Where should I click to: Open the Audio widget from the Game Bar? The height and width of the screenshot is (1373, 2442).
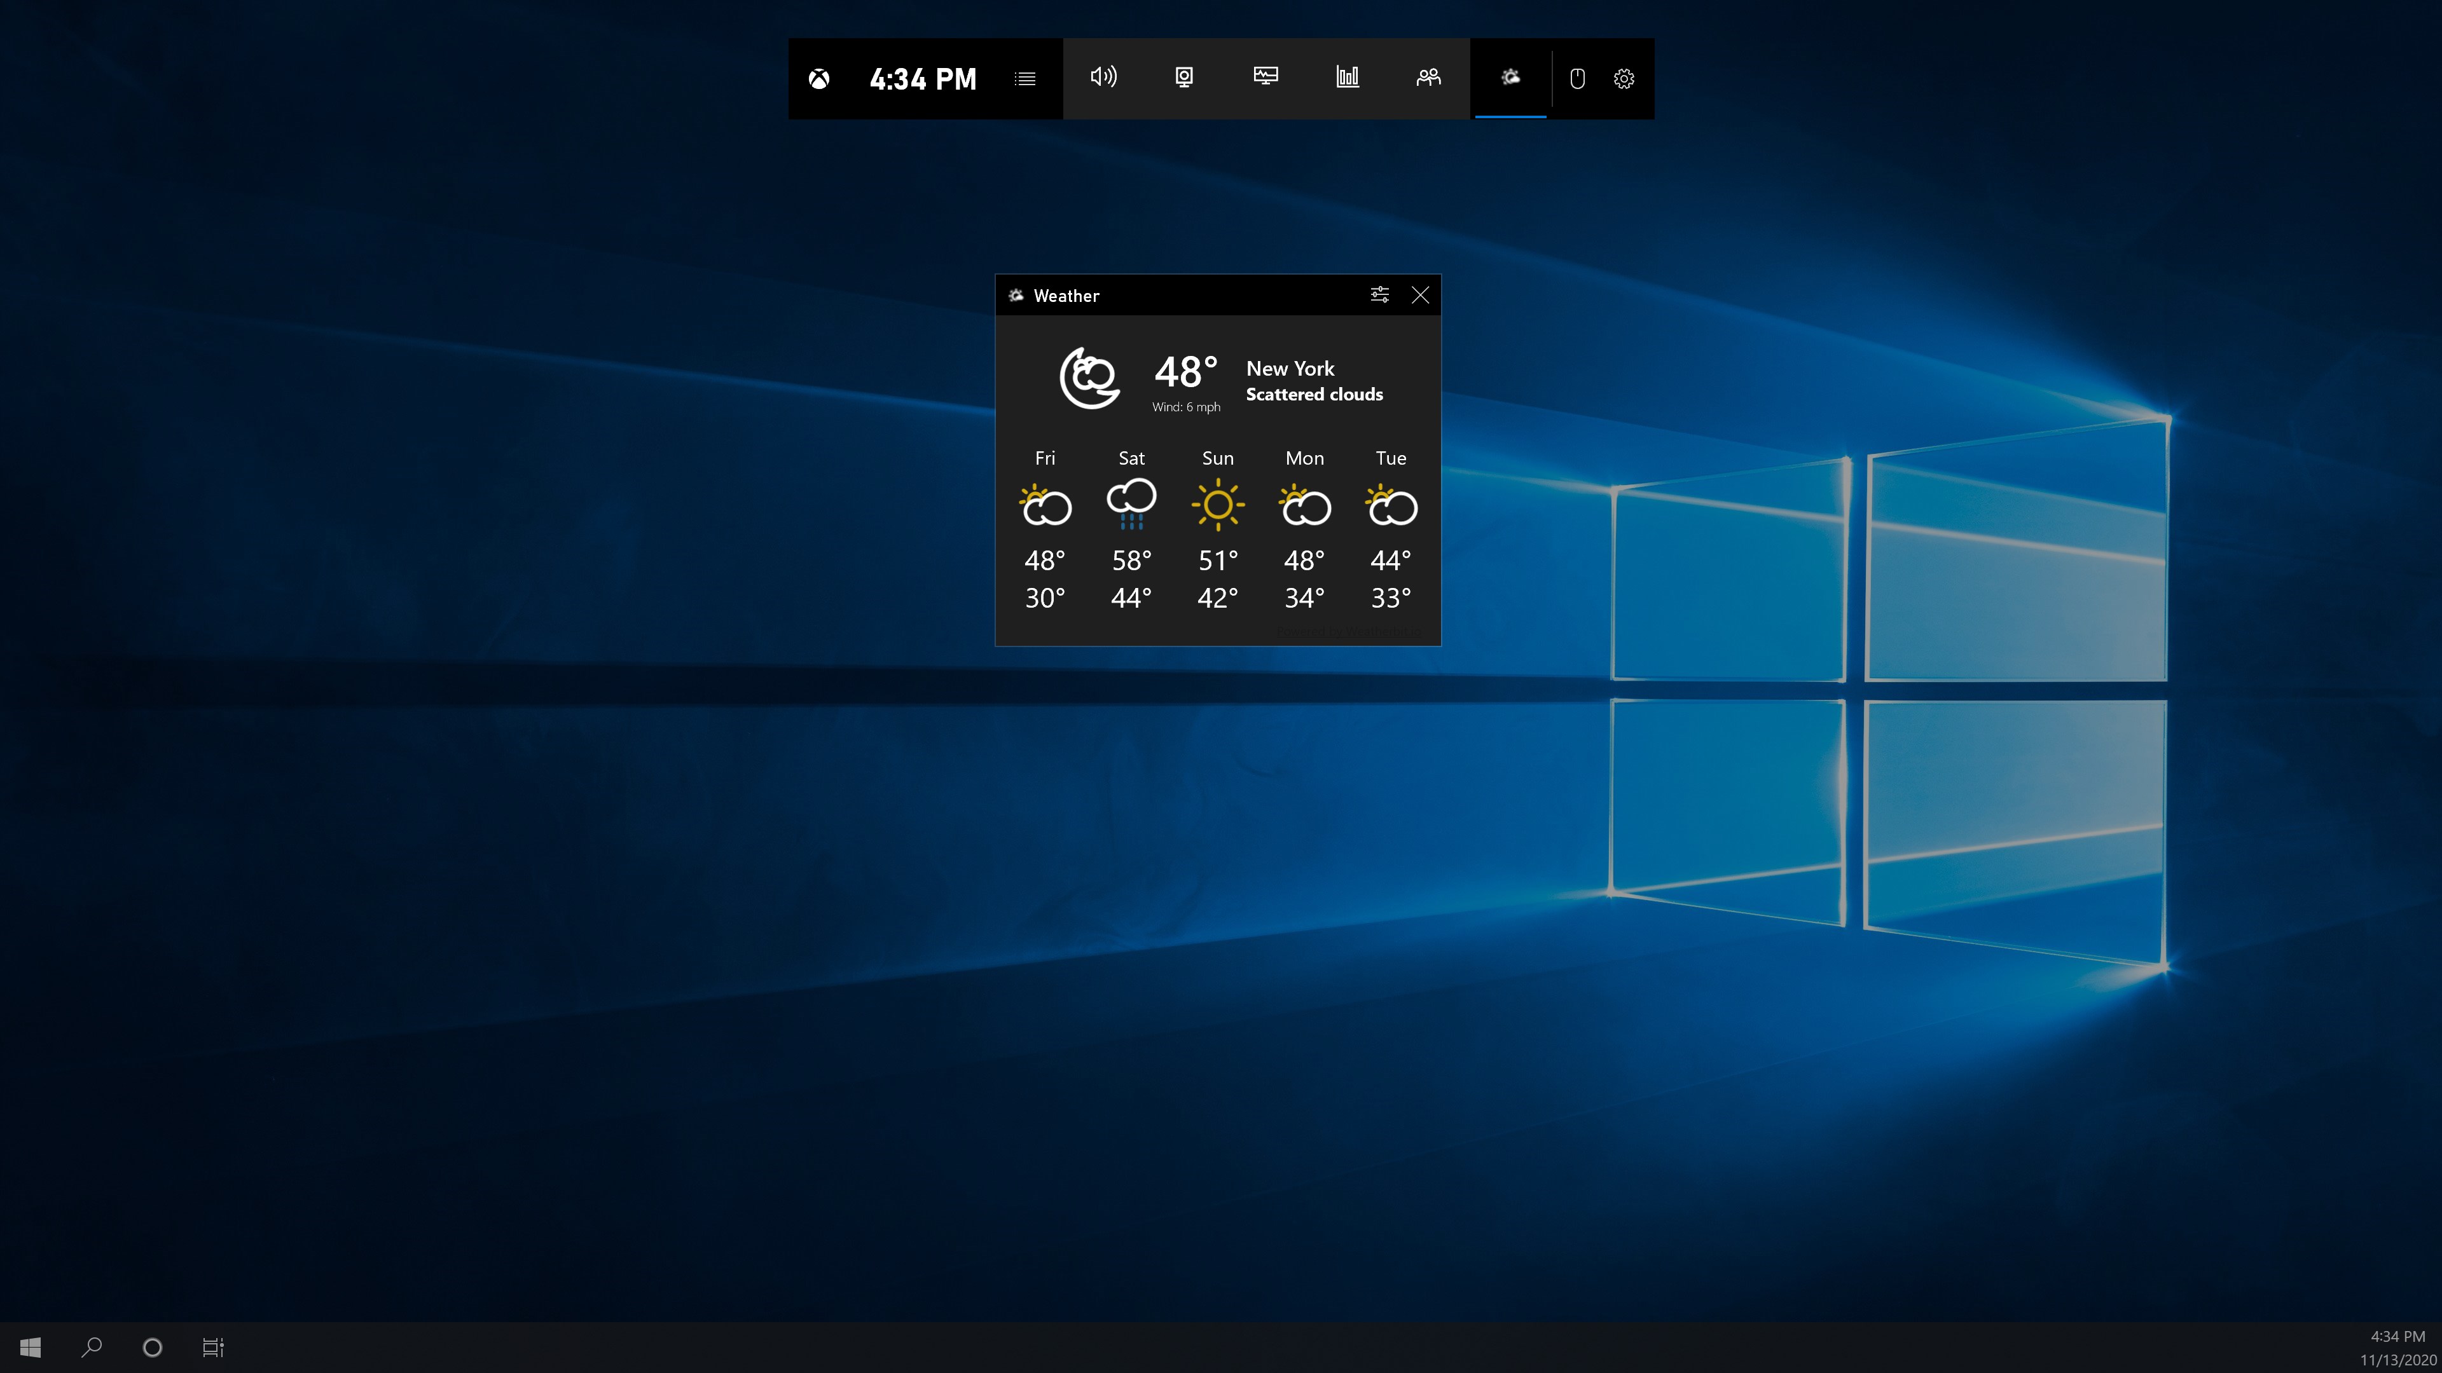tap(1103, 79)
